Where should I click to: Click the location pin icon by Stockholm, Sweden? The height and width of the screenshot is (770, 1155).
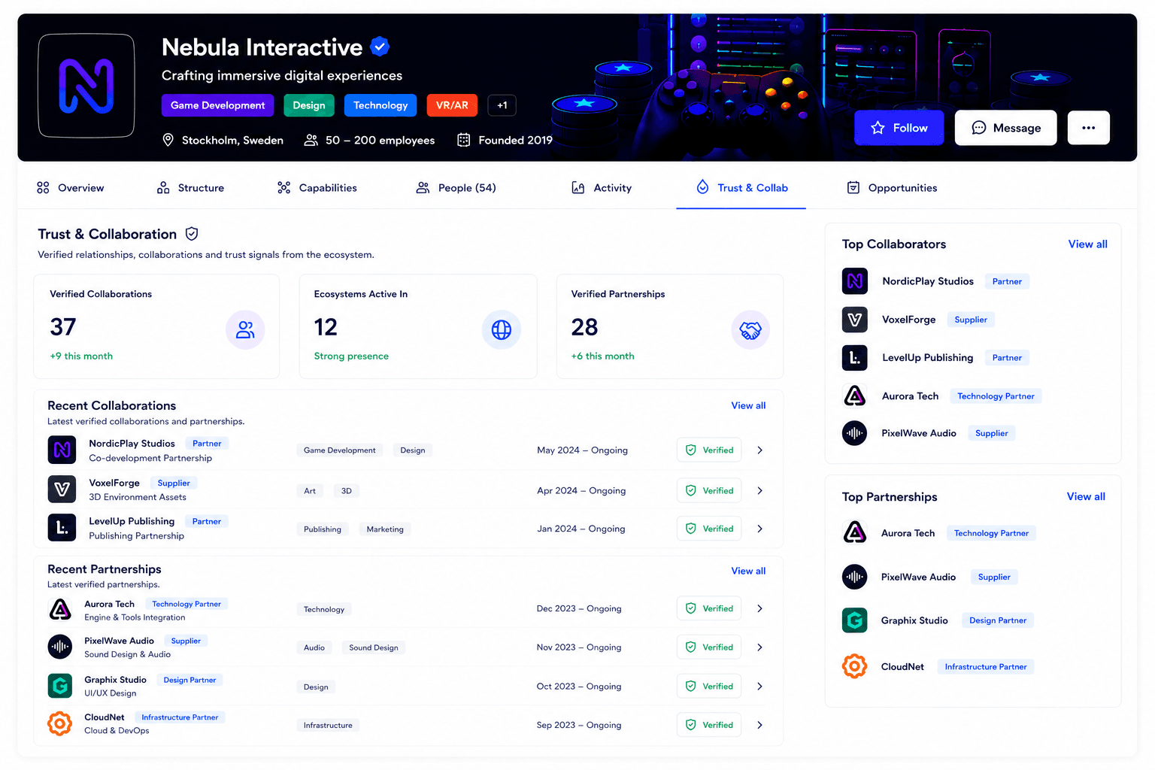[168, 140]
